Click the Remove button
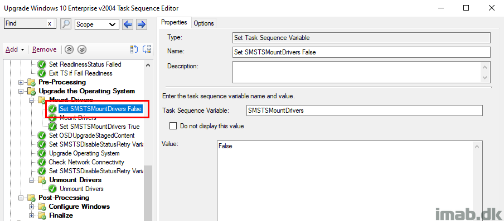504x221 pixels. tap(45, 49)
